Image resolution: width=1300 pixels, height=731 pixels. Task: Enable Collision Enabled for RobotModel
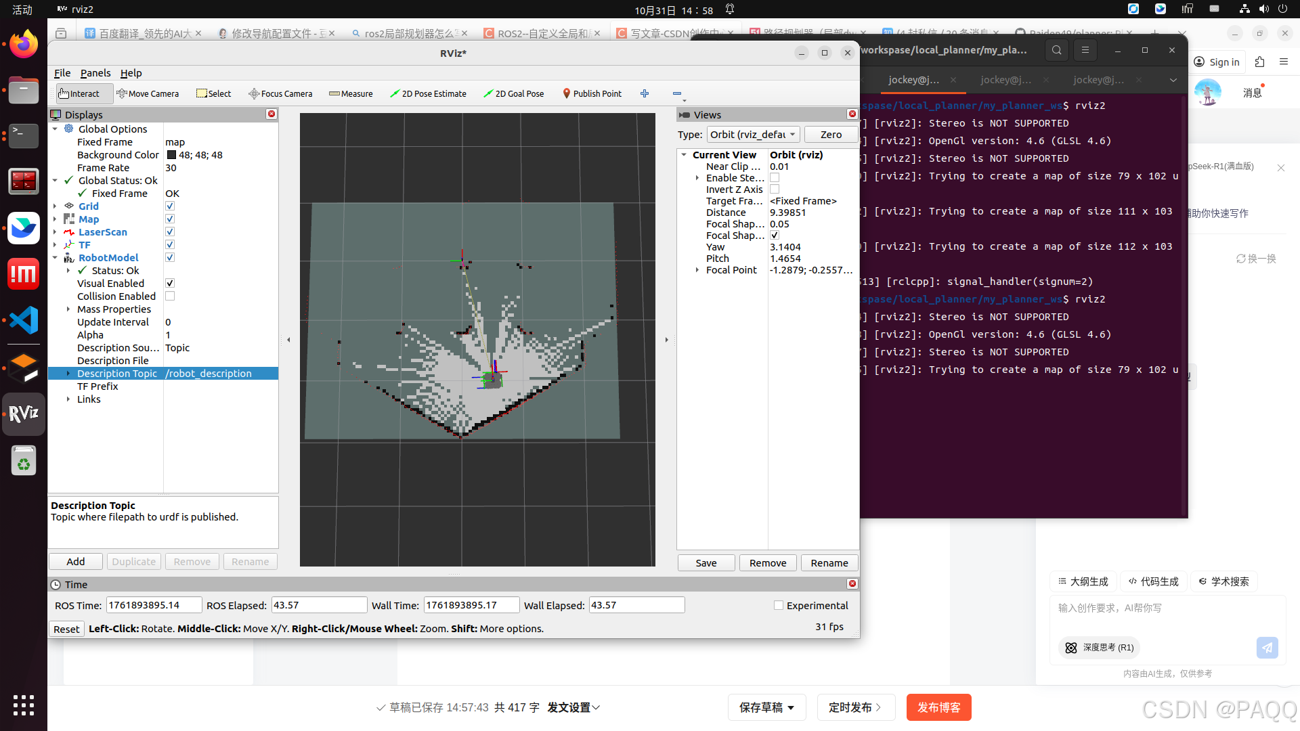coord(169,296)
